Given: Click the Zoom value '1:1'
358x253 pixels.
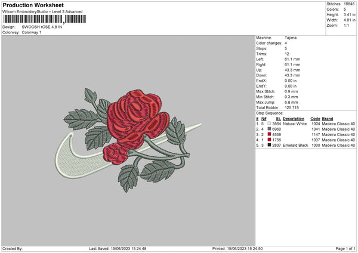Looking at the screenshot, I should [x=346, y=26].
